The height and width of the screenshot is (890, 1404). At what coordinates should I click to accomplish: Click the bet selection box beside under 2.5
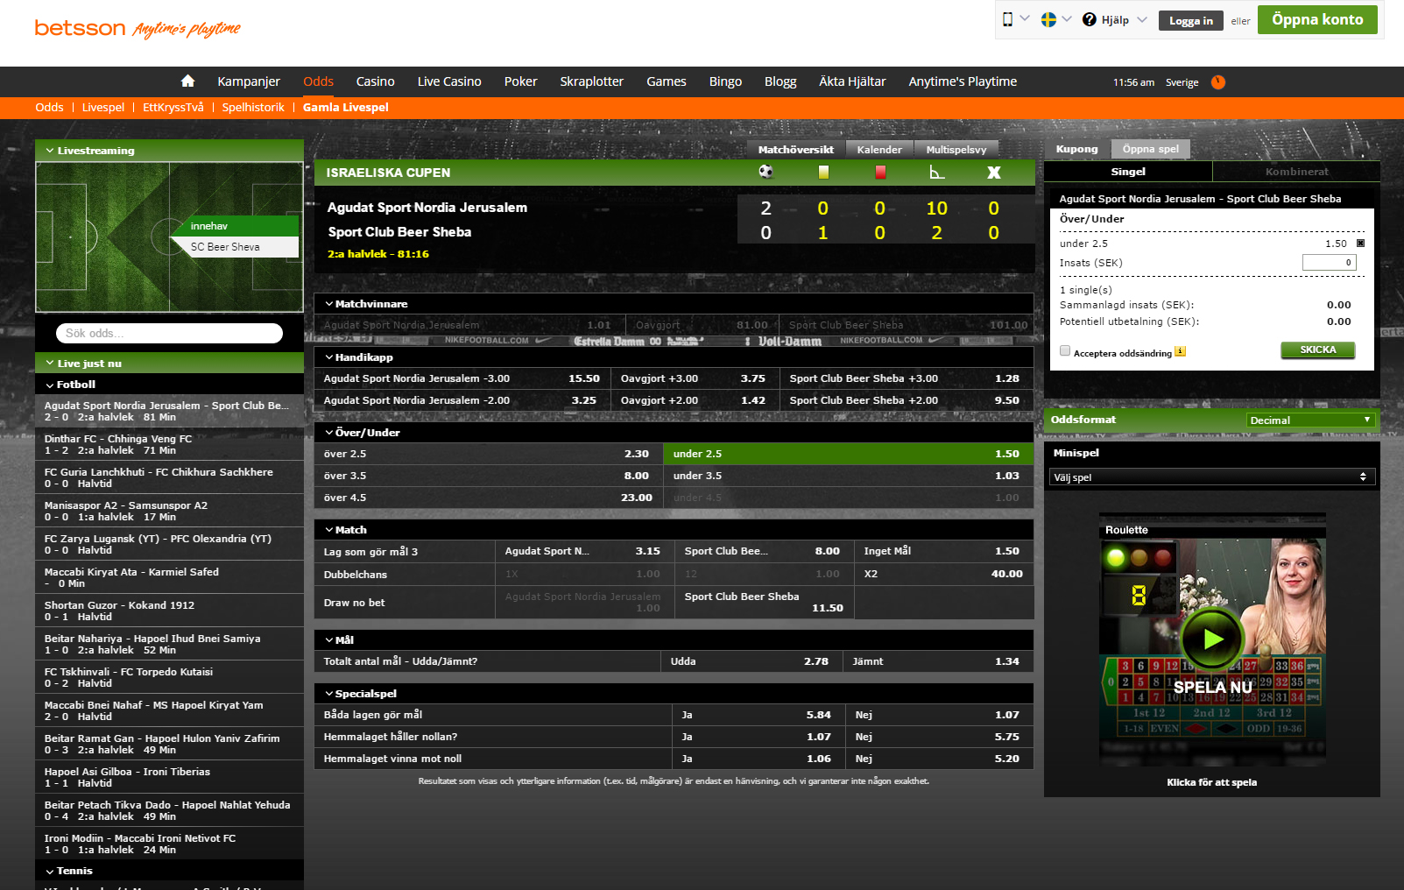[1358, 242]
